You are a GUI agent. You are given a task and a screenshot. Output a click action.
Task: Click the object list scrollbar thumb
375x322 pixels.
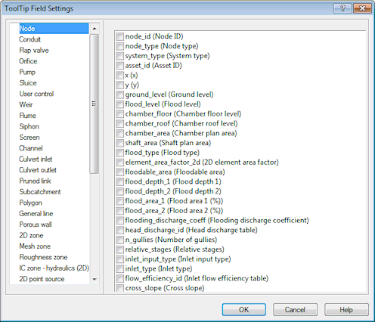tap(94, 104)
